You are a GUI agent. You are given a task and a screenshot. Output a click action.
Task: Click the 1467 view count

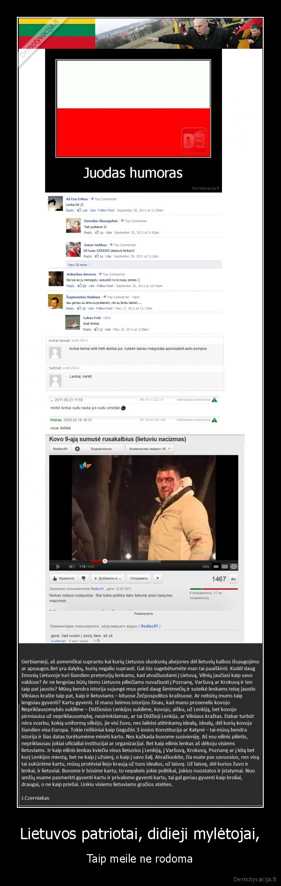219,579
